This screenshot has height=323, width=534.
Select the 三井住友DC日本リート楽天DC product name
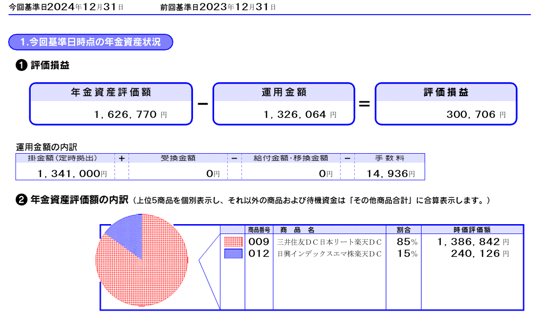point(329,242)
